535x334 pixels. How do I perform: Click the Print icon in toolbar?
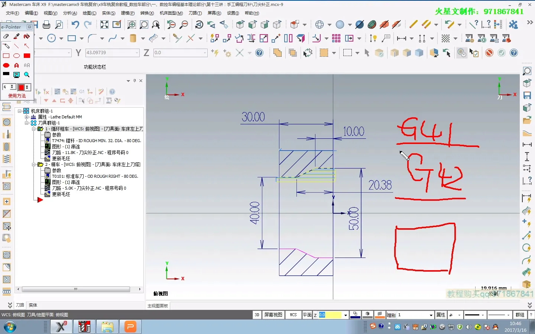(x=46, y=25)
